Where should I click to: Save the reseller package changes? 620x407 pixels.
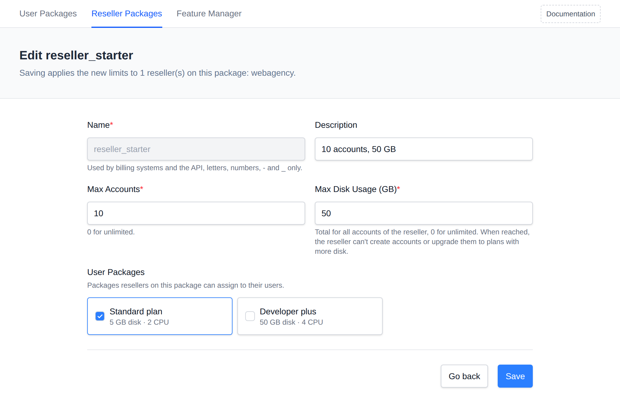pyautogui.click(x=515, y=376)
